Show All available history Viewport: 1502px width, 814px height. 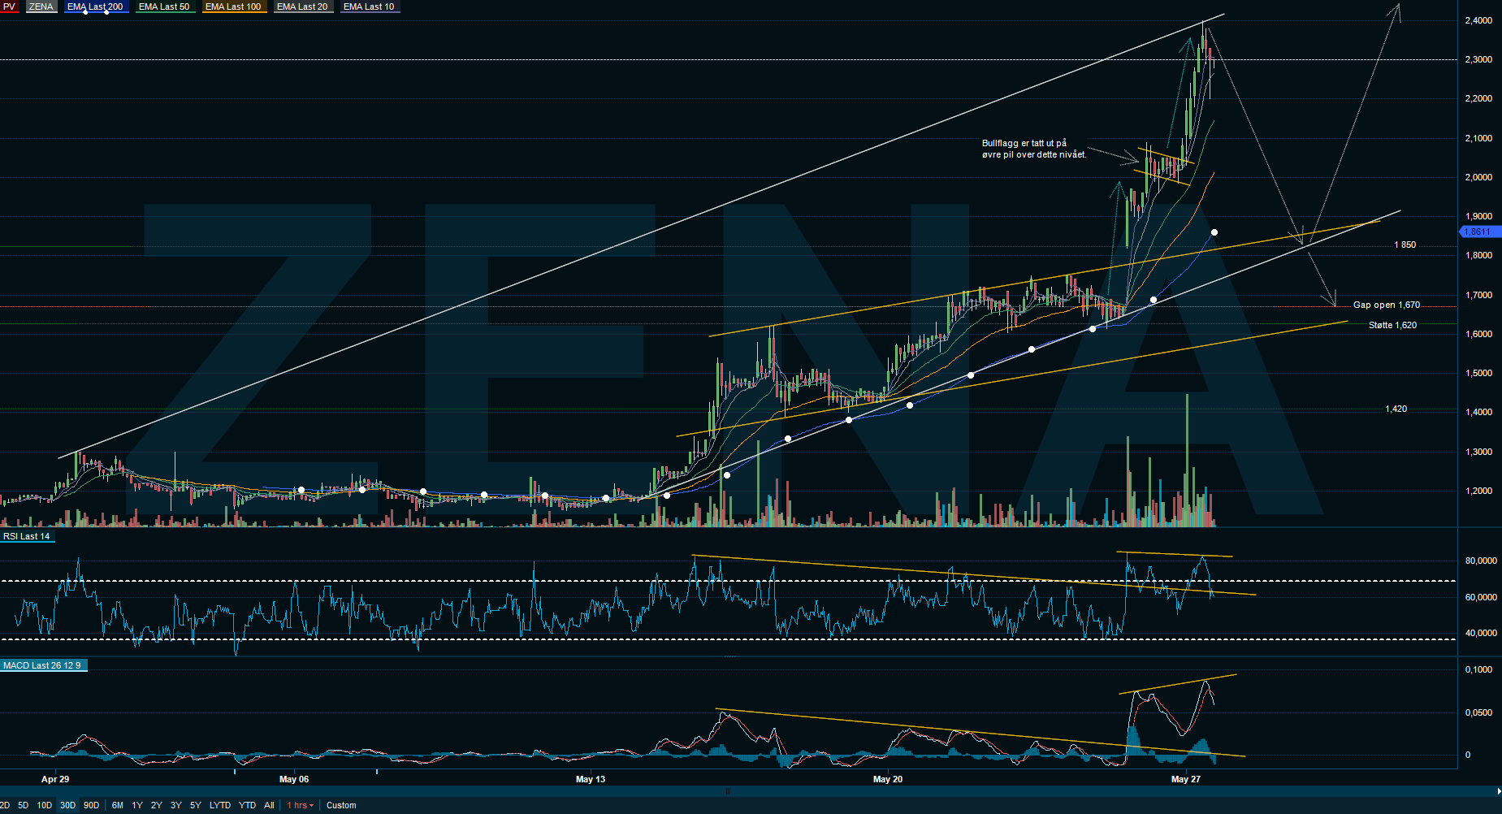(x=269, y=805)
